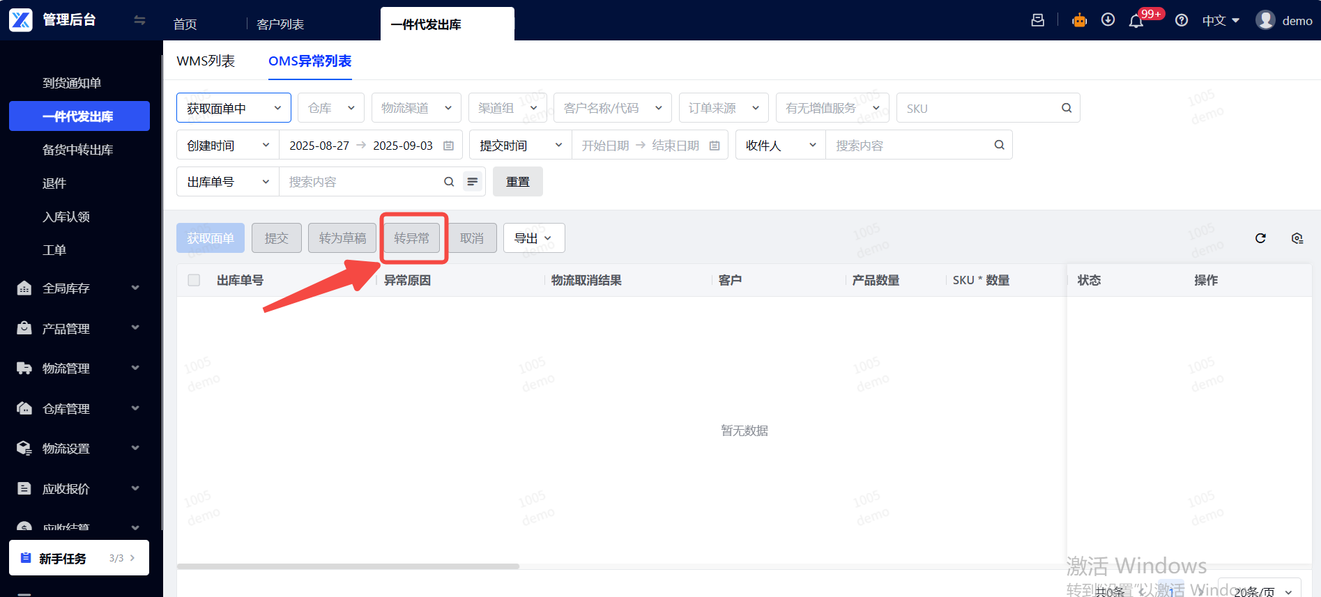Switch to the WMS列表 tab
The image size is (1321, 597).
pyautogui.click(x=206, y=61)
